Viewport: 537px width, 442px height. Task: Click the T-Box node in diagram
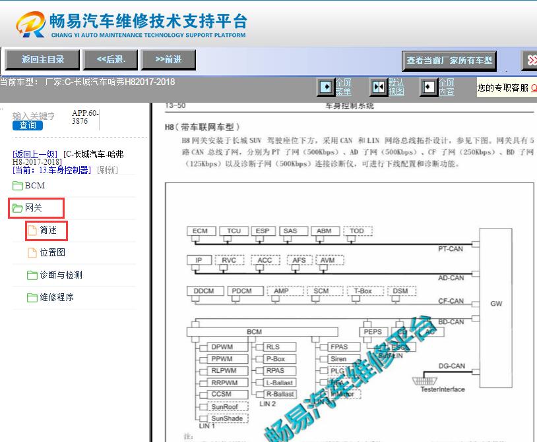pos(365,291)
